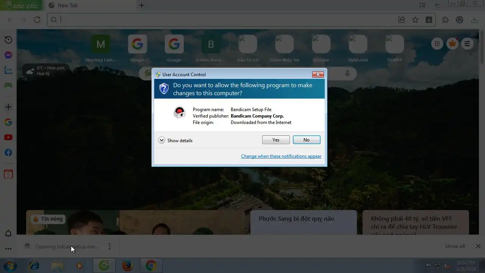Click Yes in User Account Control dialog

276,140
